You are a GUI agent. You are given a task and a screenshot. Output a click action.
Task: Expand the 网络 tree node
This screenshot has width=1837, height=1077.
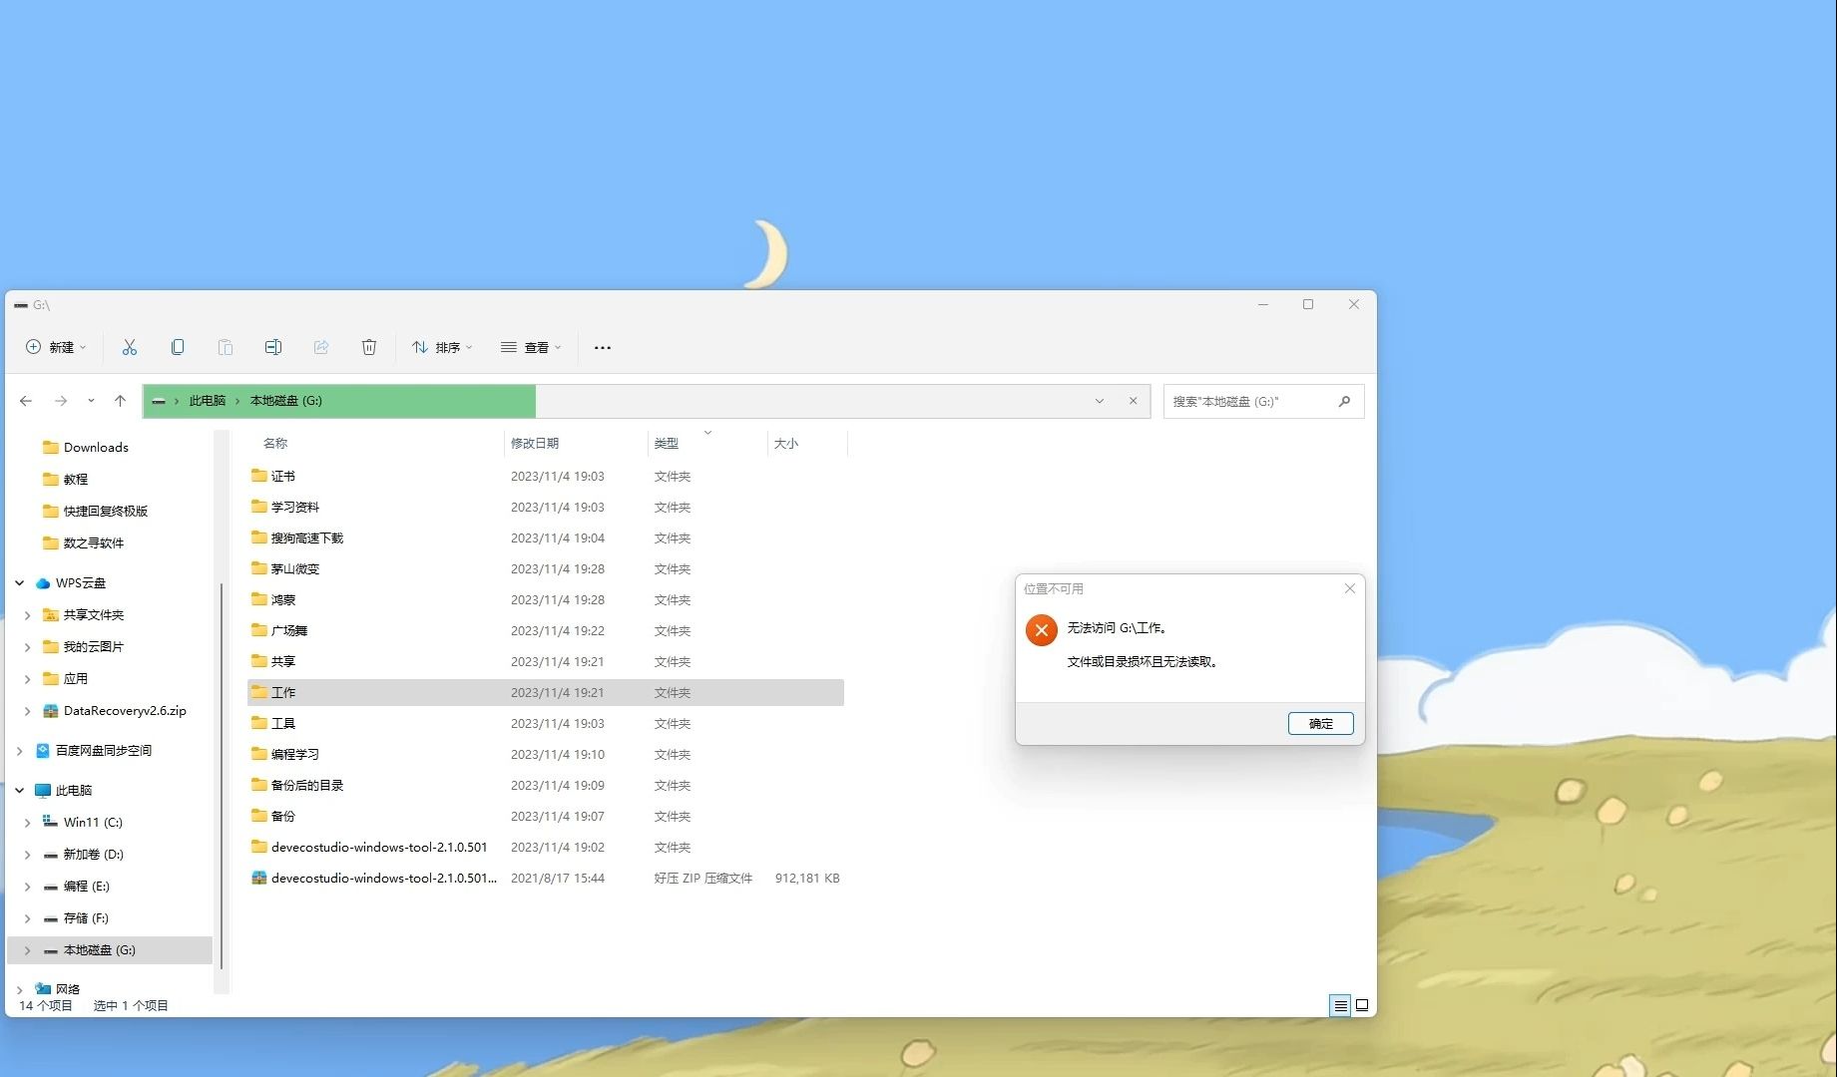pyautogui.click(x=19, y=989)
